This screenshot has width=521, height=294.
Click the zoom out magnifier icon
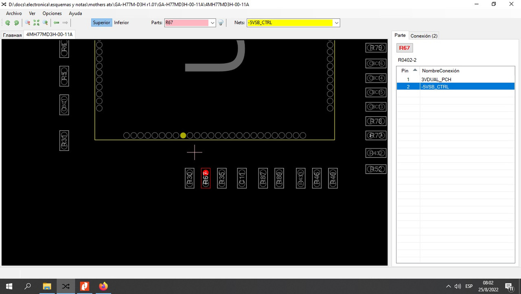pyautogui.click(x=28, y=23)
